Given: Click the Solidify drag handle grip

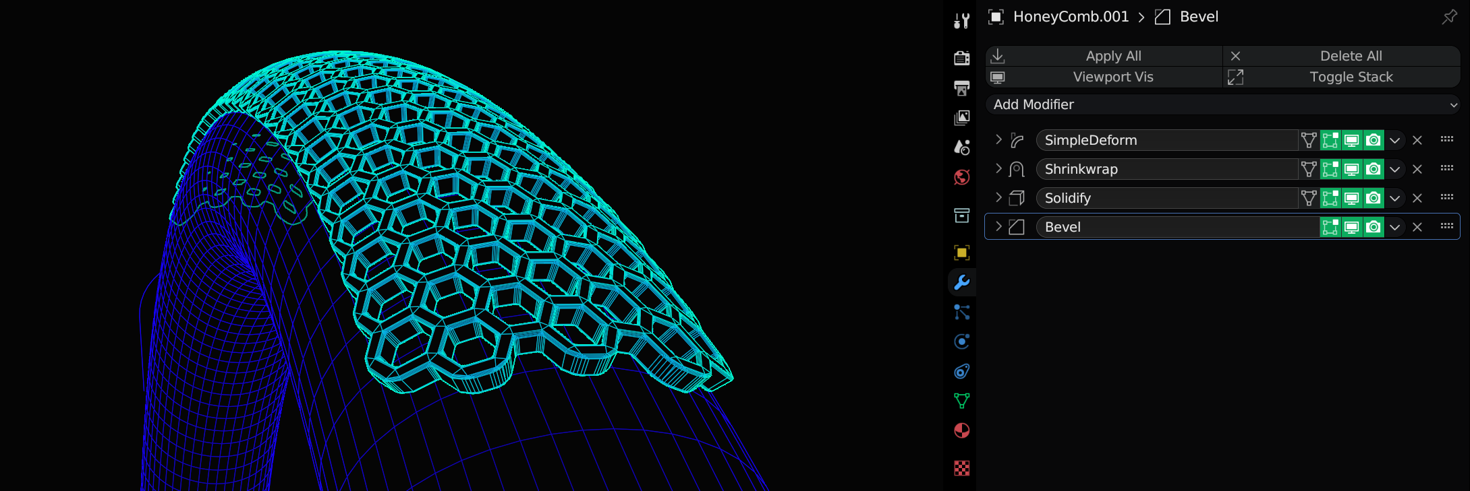Looking at the screenshot, I should pyautogui.click(x=1447, y=197).
